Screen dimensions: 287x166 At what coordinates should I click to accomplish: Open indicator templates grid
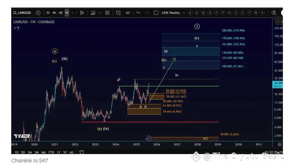click(108, 13)
